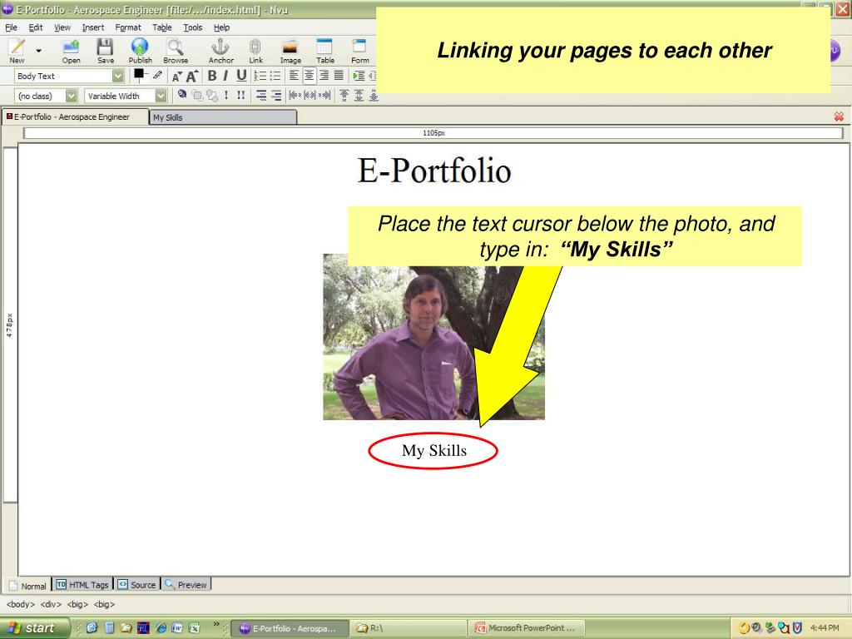Click the definition description icon
The height and width of the screenshot is (639, 852).
(276, 96)
